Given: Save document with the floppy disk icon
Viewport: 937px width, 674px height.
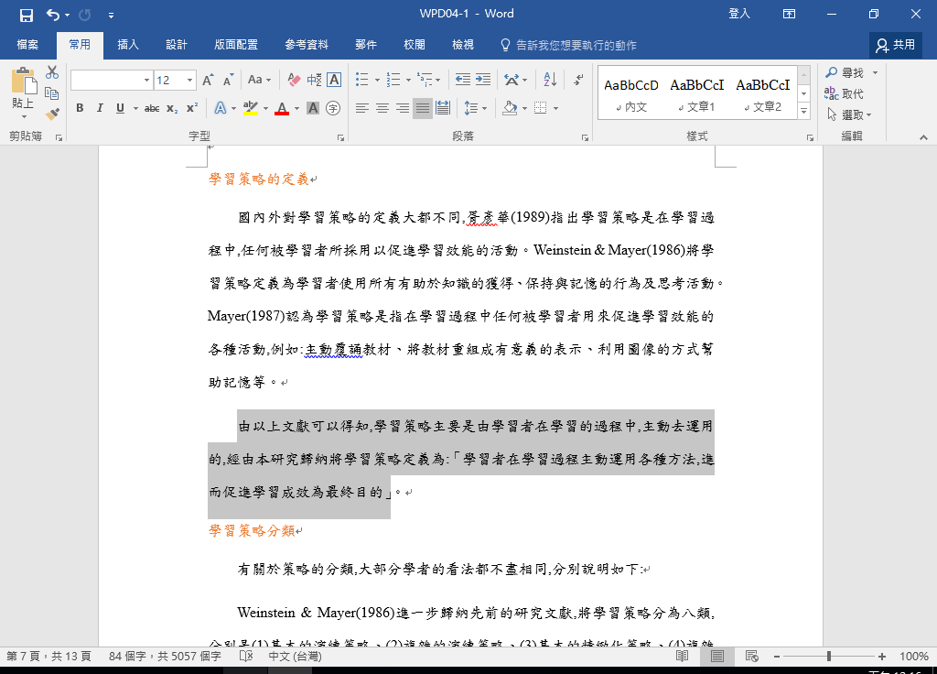Looking at the screenshot, I should (27, 15).
